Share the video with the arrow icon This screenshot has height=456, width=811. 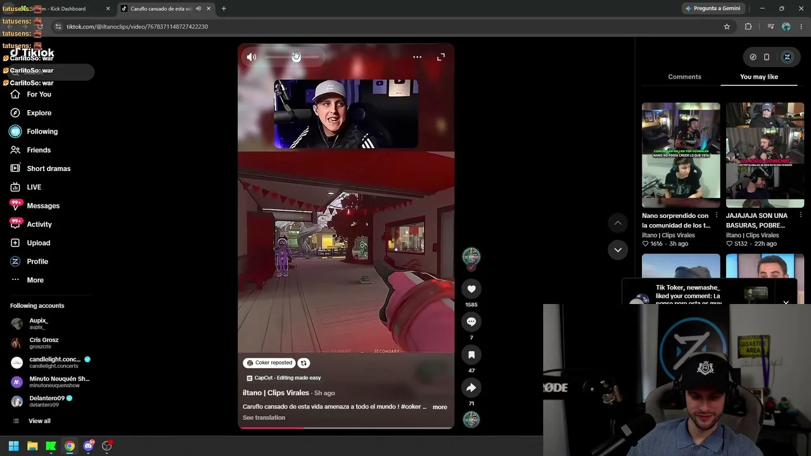pos(471,388)
